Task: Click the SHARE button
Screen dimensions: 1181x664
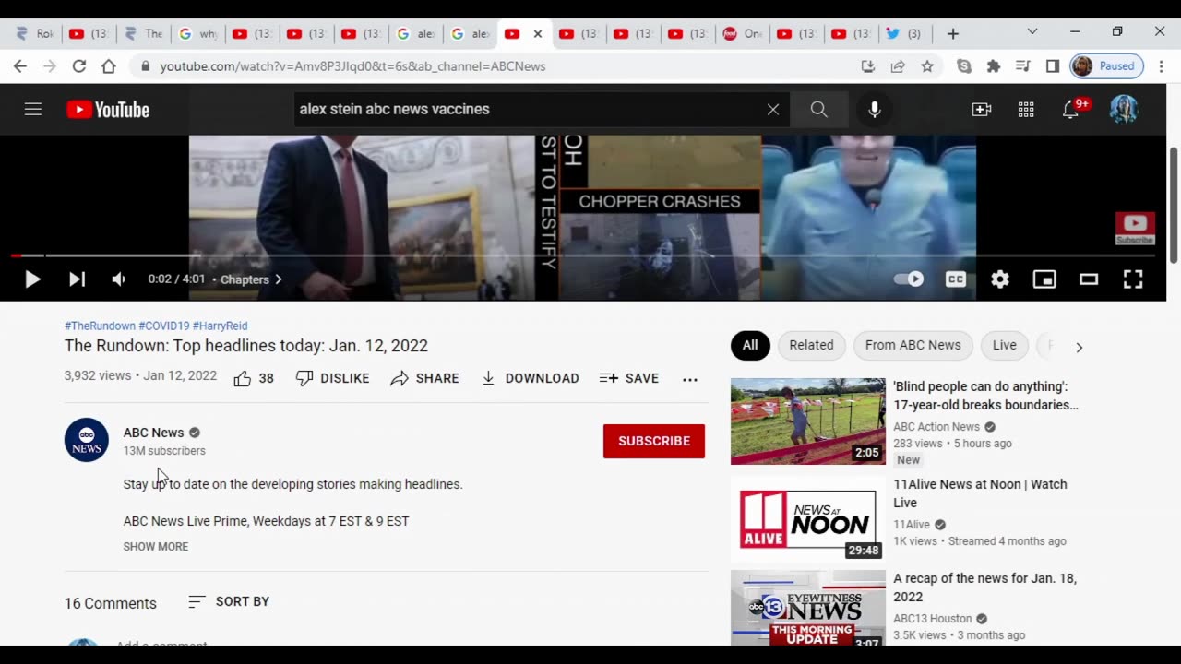Action: coord(424,378)
